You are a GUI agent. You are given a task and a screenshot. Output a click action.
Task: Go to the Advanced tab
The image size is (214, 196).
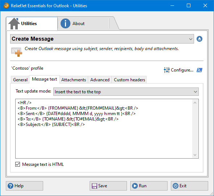point(100,80)
